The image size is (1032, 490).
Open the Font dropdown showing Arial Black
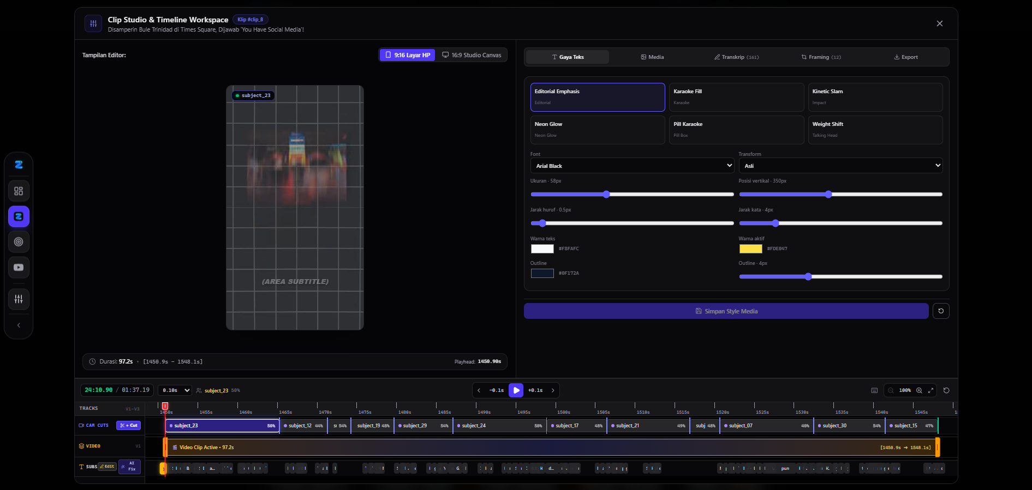[x=632, y=166]
